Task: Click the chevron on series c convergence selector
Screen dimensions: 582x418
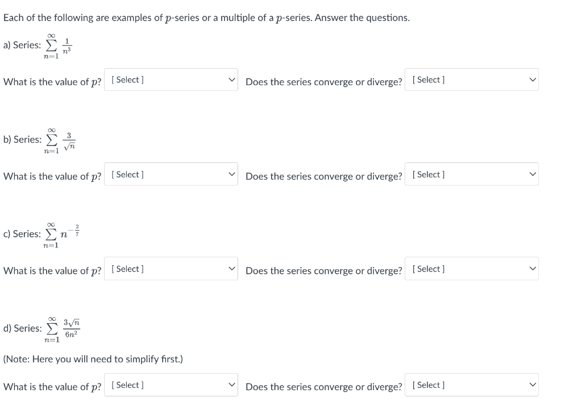Action: (x=533, y=268)
